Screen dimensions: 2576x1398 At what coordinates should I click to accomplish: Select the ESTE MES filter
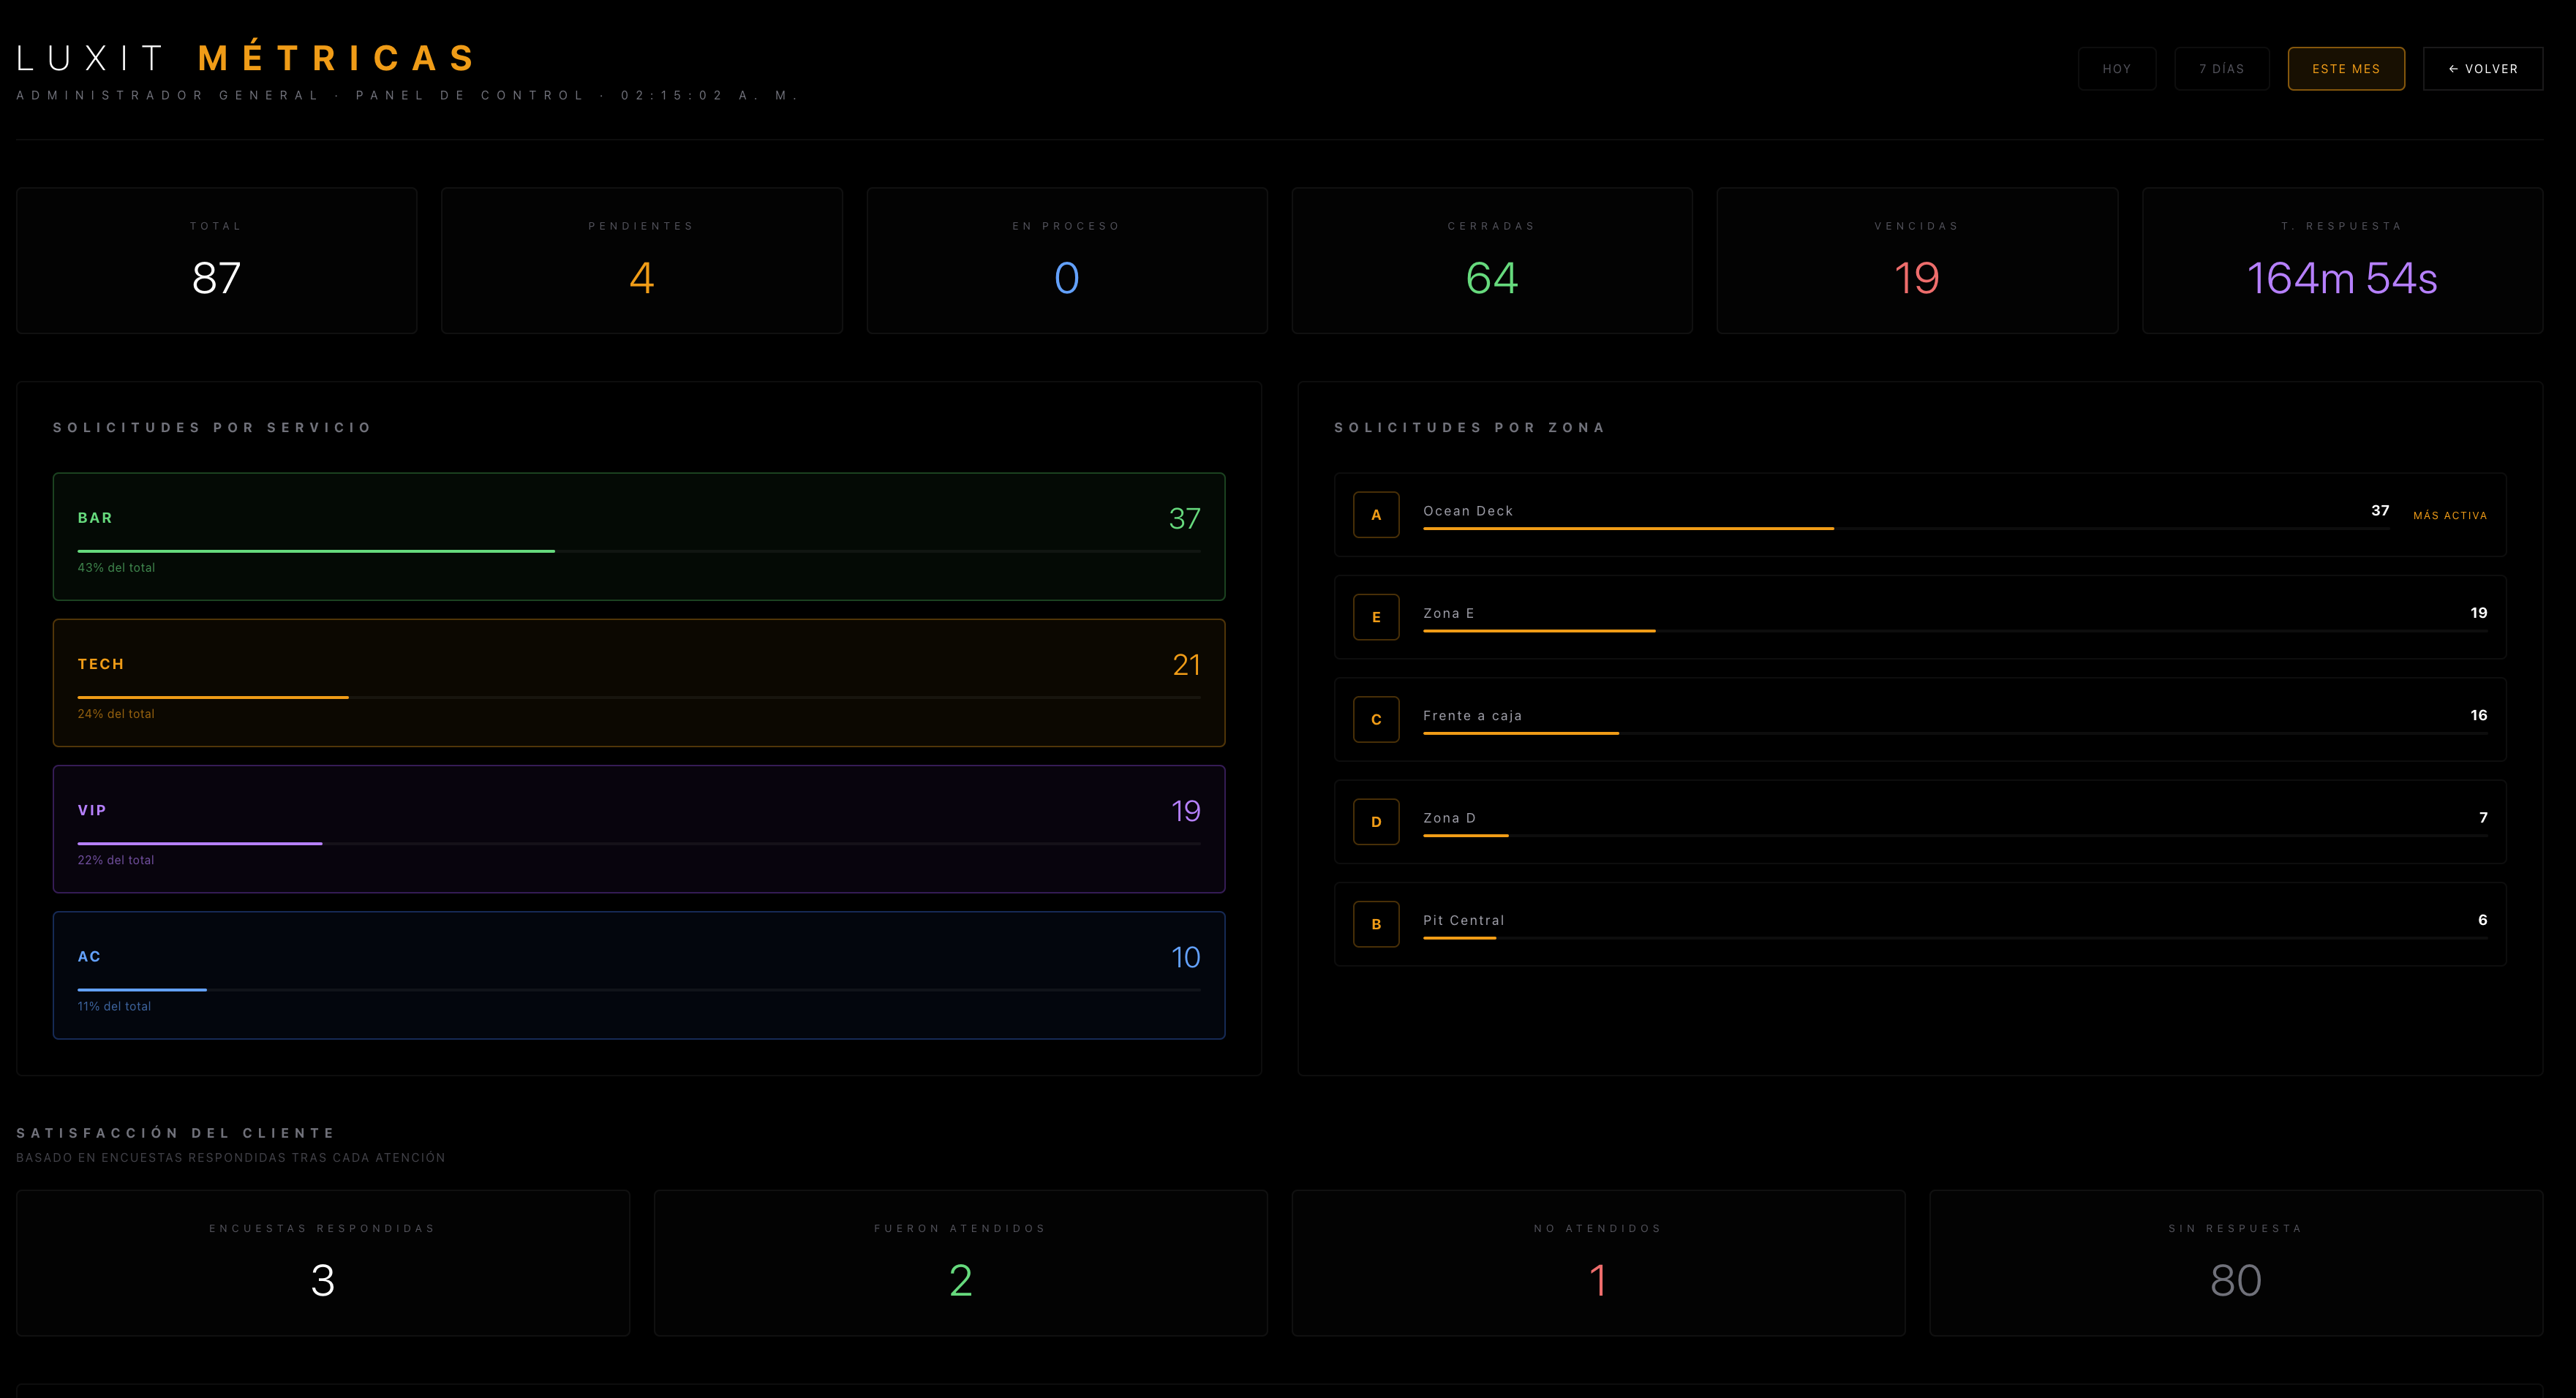click(x=2346, y=69)
